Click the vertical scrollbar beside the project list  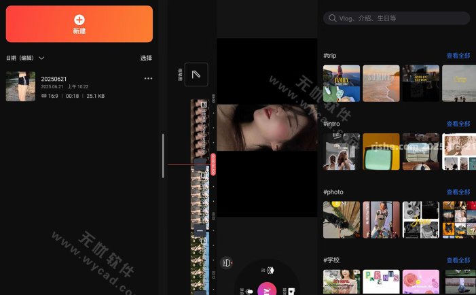[x=163, y=156]
